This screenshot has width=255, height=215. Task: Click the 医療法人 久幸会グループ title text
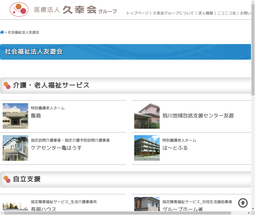coord(76,10)
